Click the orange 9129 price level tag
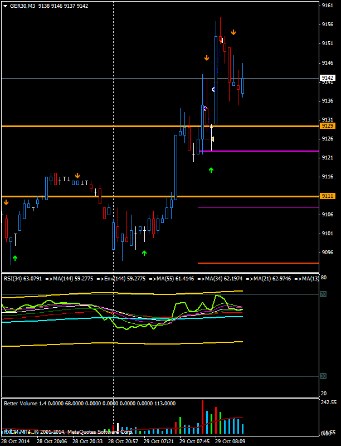 pos(328,126)
